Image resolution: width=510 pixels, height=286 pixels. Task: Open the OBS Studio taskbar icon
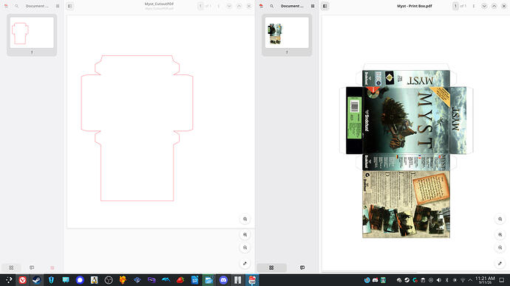point(109,280)
